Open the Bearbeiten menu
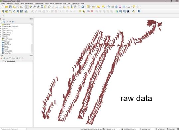The image size is (179, 130). (10, 4)
